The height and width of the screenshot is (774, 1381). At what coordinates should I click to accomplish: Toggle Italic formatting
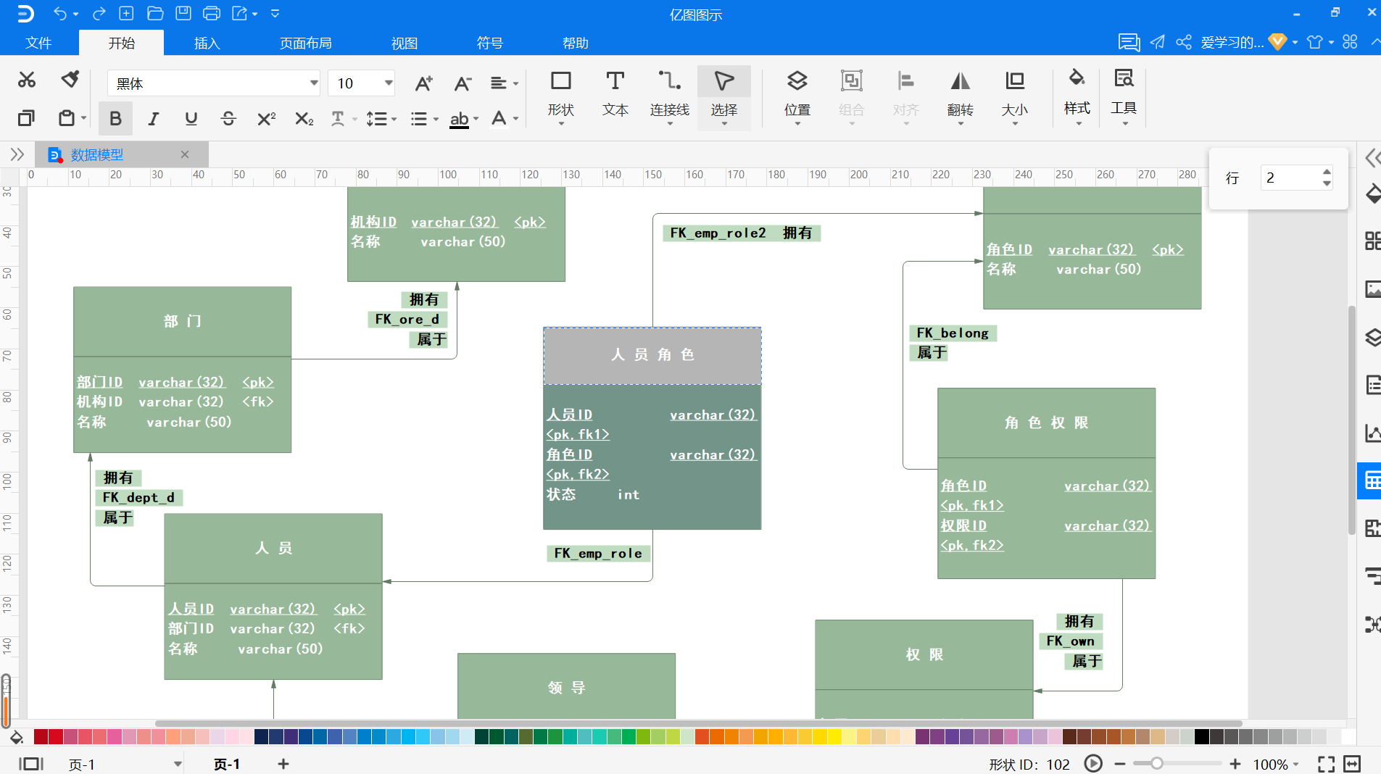pos(153,118)
